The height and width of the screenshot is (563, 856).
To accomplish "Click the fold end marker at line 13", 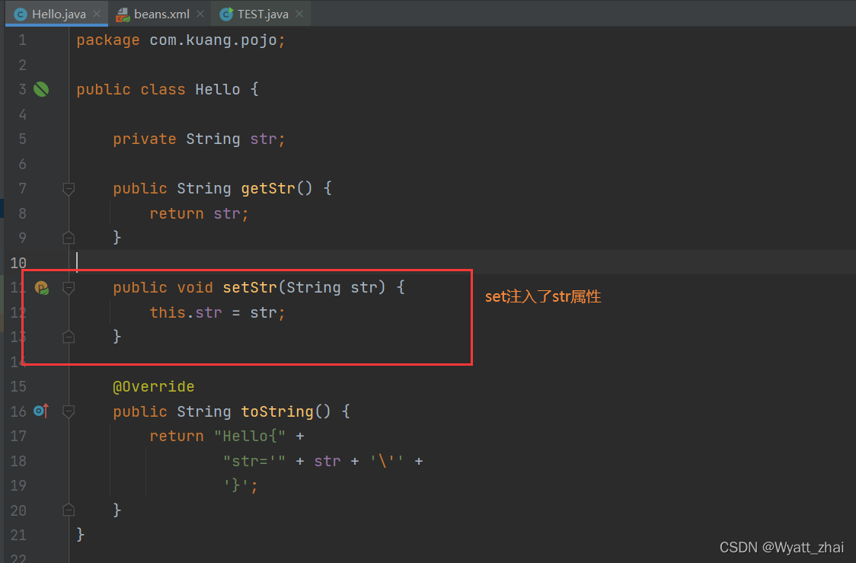I will (69, 337).
